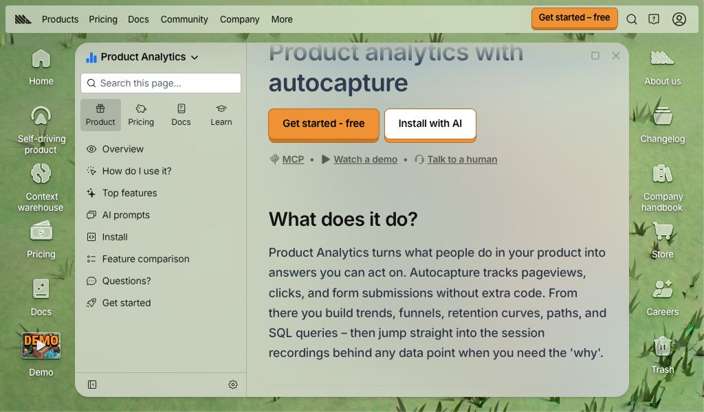Click the Search this page field

tap(161, 83)
